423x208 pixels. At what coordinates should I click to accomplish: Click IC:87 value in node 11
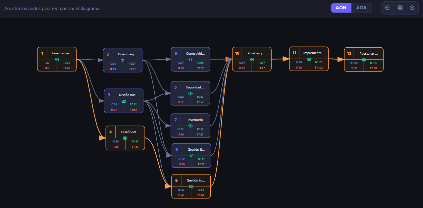point(299,62)
